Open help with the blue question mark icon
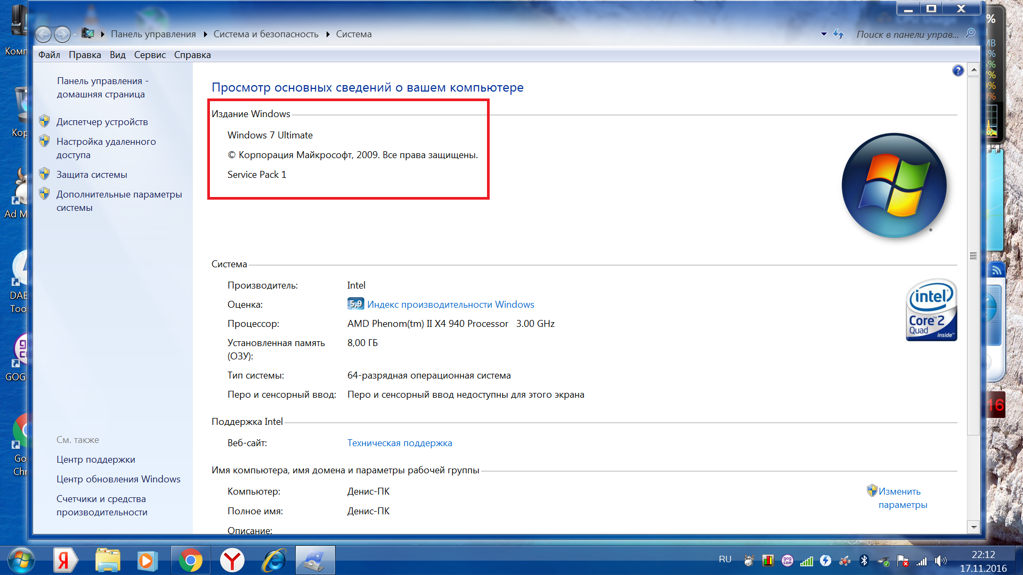1023x575 pixels. (958, 70)
